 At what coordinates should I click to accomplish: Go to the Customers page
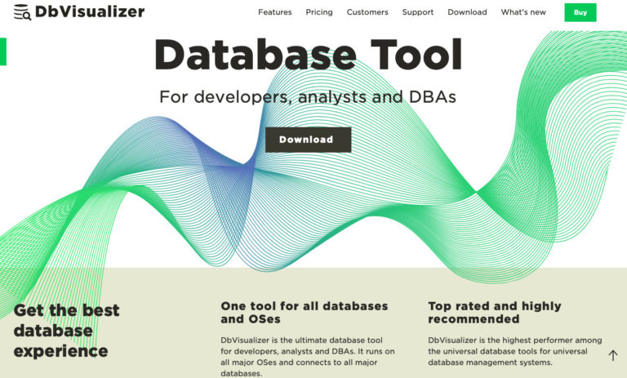point(367,12)
